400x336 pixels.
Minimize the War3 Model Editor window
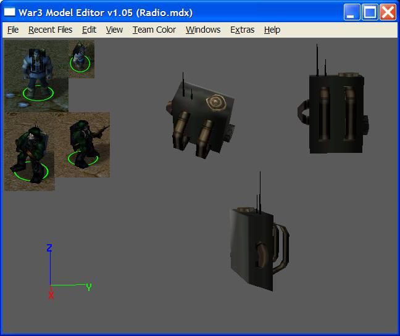tap(352, 12)
